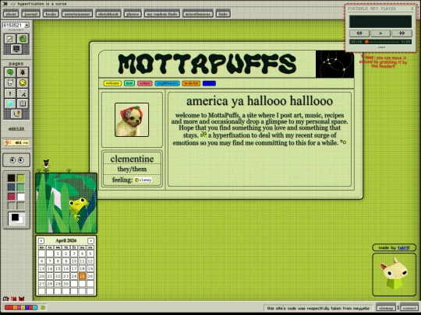Close the portable MP3 player

click(x=412, y=9)
